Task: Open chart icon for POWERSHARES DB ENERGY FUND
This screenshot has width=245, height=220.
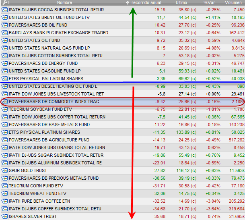Action: click(x=4, y=64)
